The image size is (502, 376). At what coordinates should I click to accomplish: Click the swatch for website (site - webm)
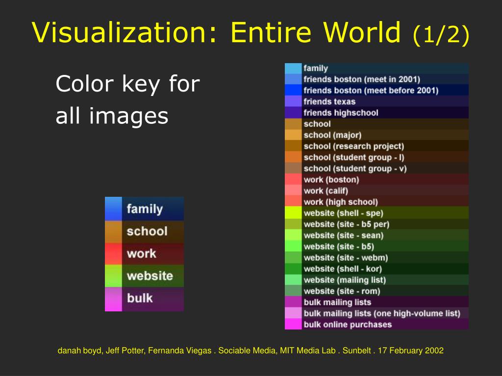coord(293,258)
